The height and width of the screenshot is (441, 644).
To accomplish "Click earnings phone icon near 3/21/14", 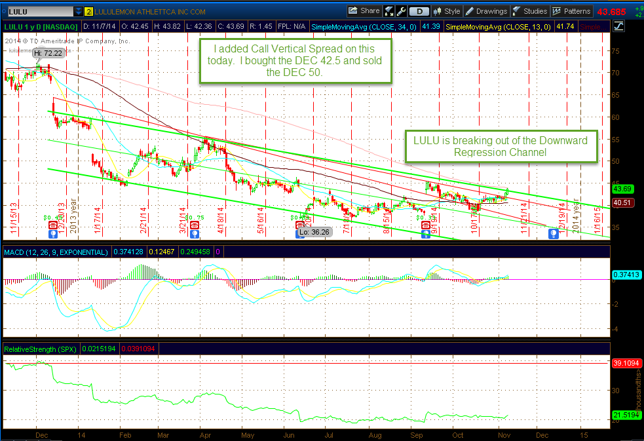I will (195, 225).
